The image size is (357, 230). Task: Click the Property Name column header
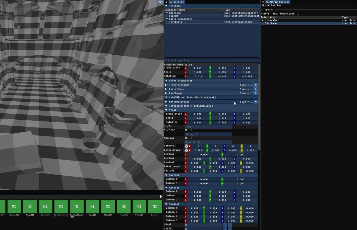coord(173,64)
